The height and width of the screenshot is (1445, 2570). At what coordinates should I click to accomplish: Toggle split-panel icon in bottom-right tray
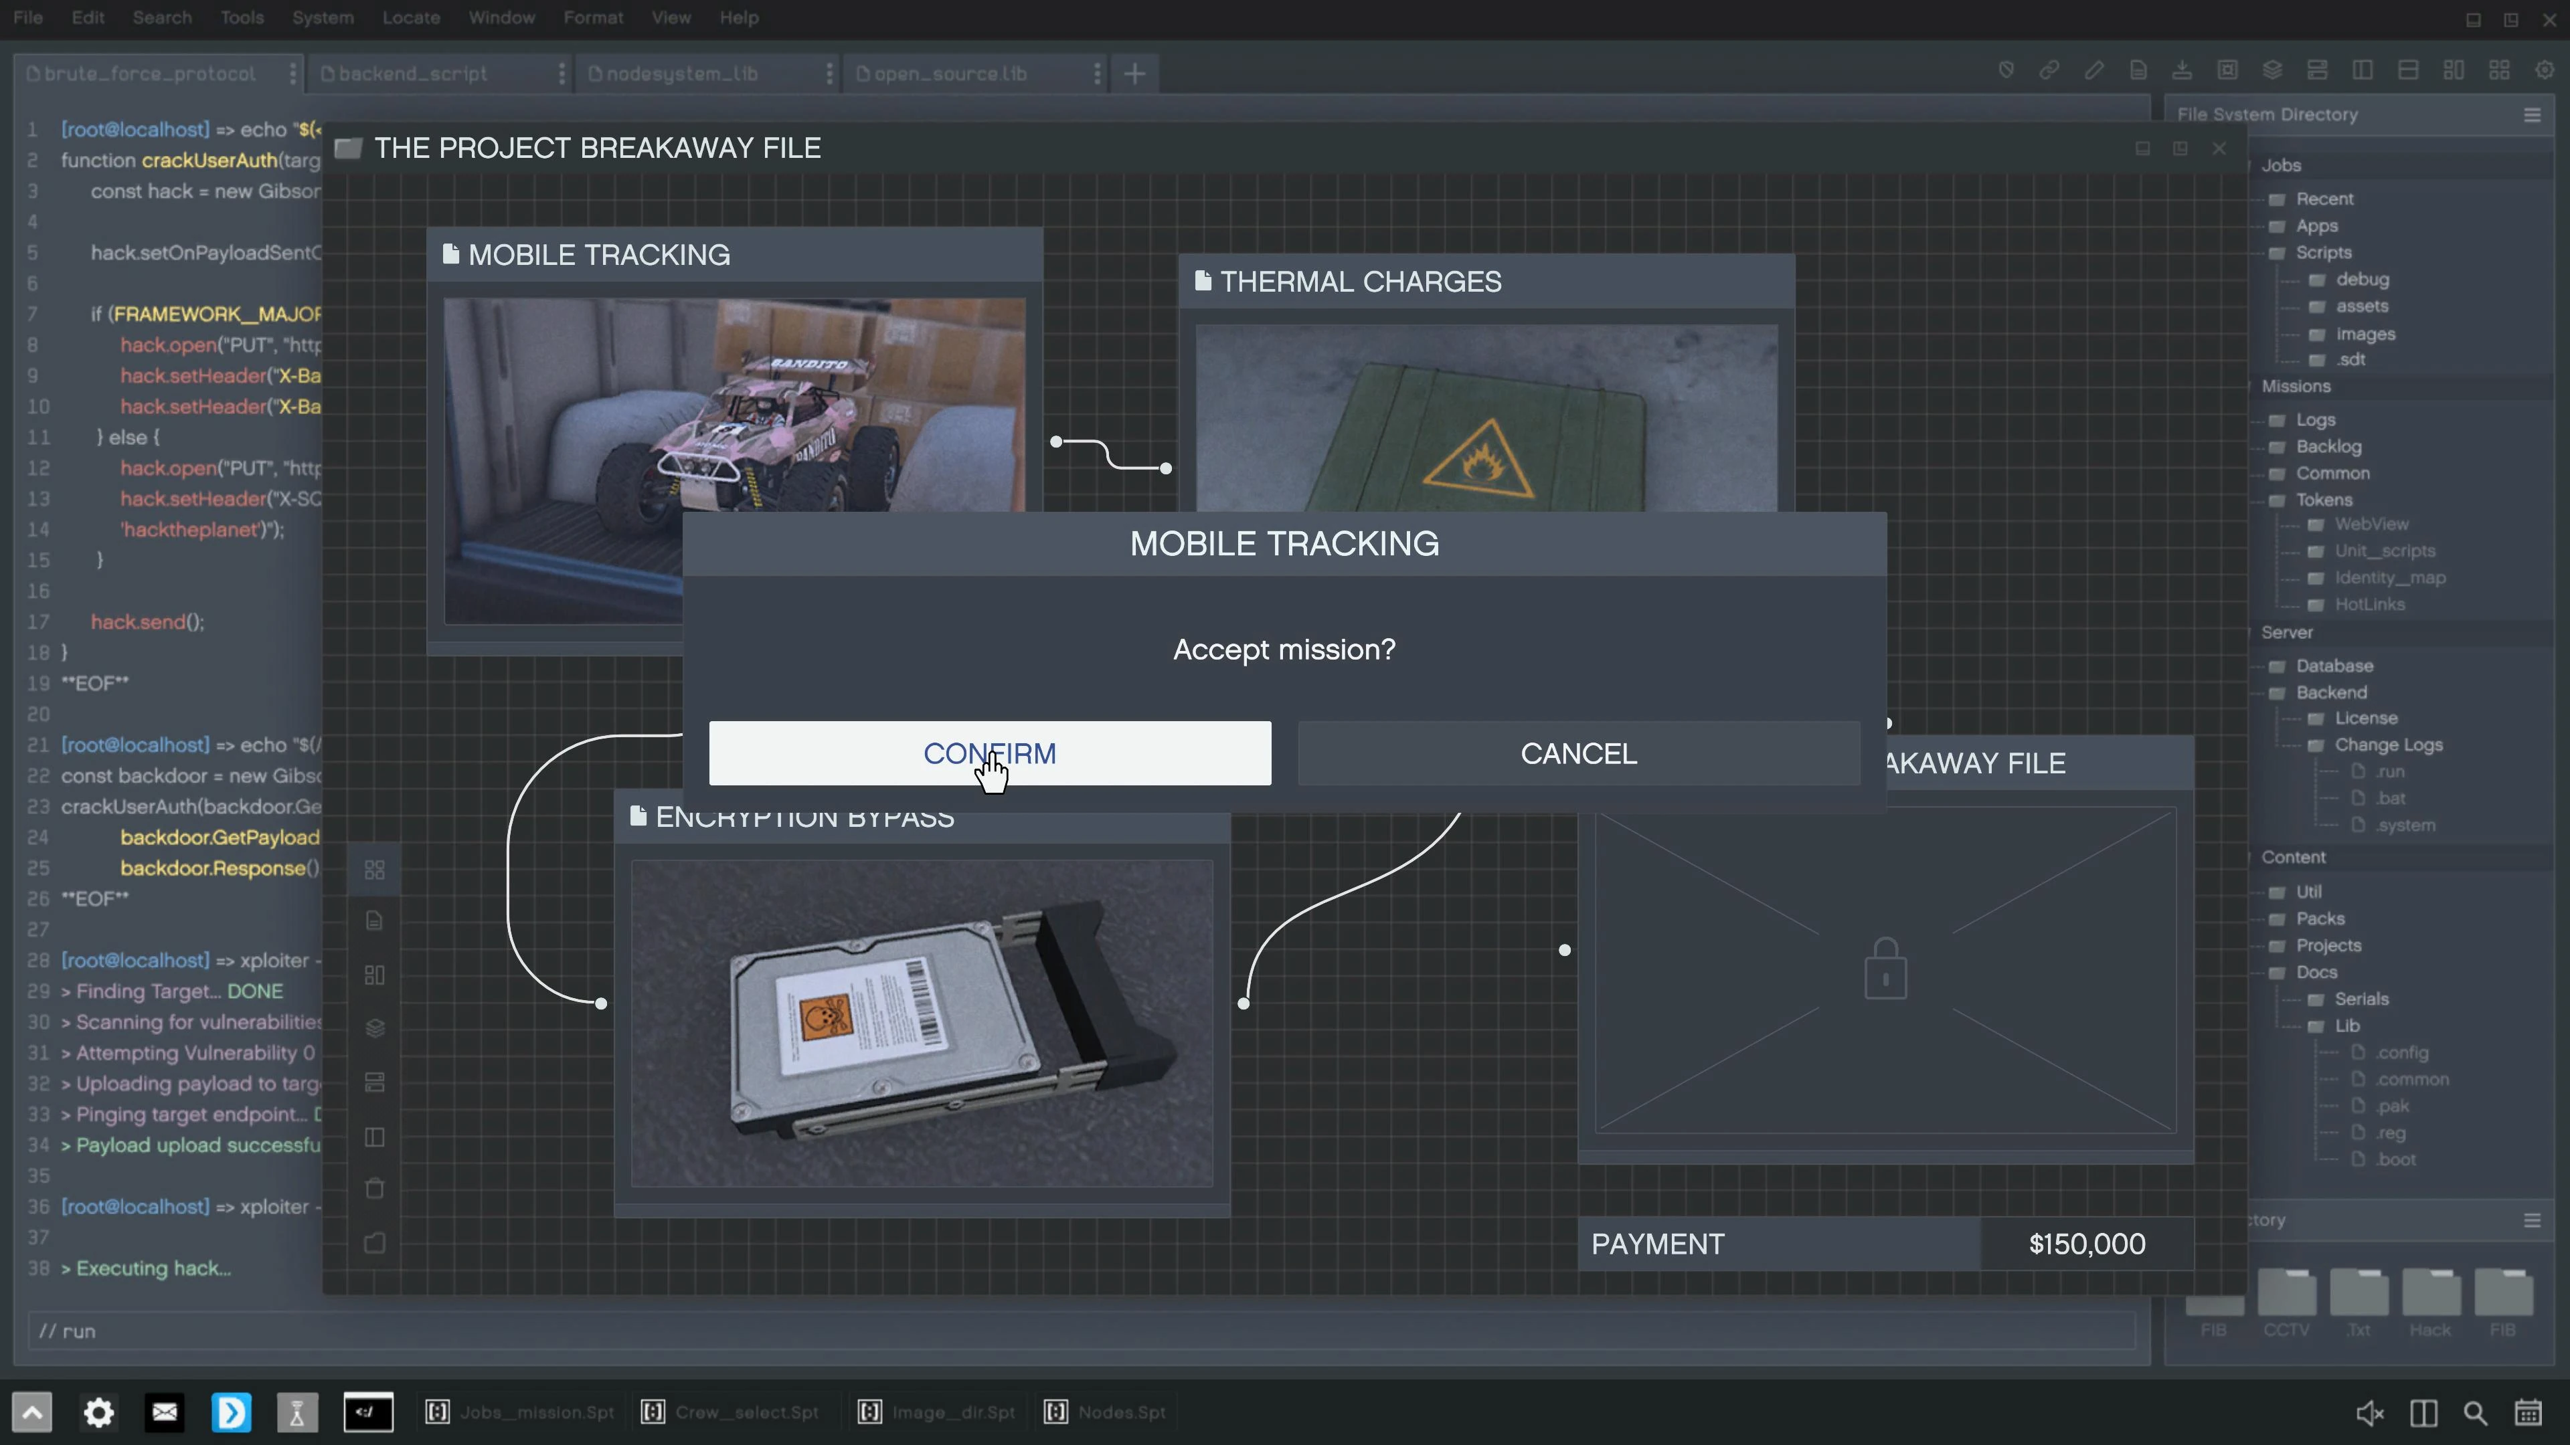pos(2423,1413)
